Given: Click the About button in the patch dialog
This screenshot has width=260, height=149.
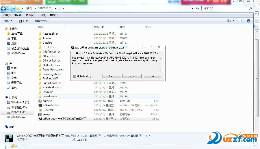Looking at the screenshot, I should coord(132,76).
